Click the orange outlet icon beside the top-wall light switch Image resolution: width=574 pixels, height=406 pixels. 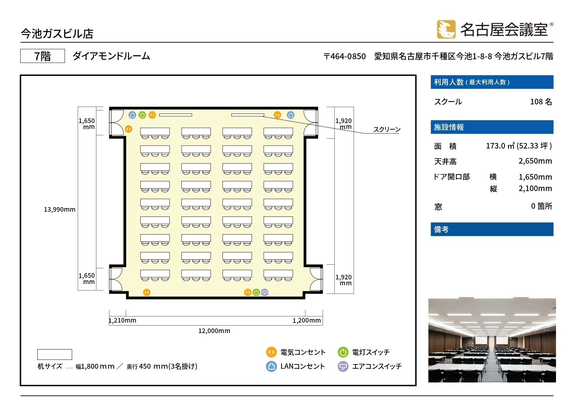click(x=152, y=115)
